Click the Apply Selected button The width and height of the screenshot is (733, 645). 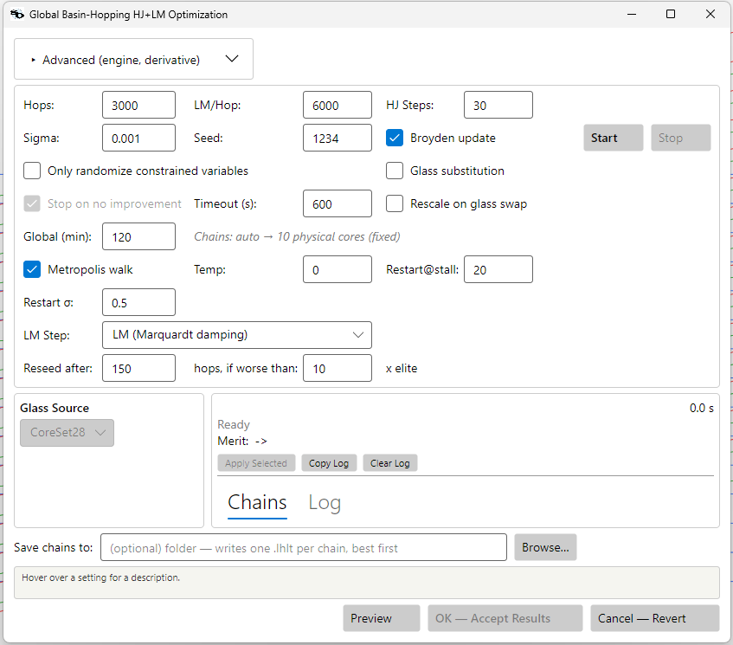click(256, 463)
